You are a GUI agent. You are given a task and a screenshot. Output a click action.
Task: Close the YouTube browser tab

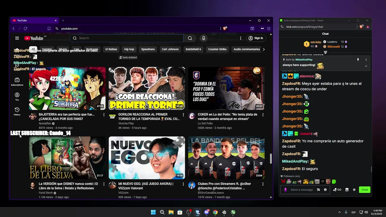pos(55,20)
